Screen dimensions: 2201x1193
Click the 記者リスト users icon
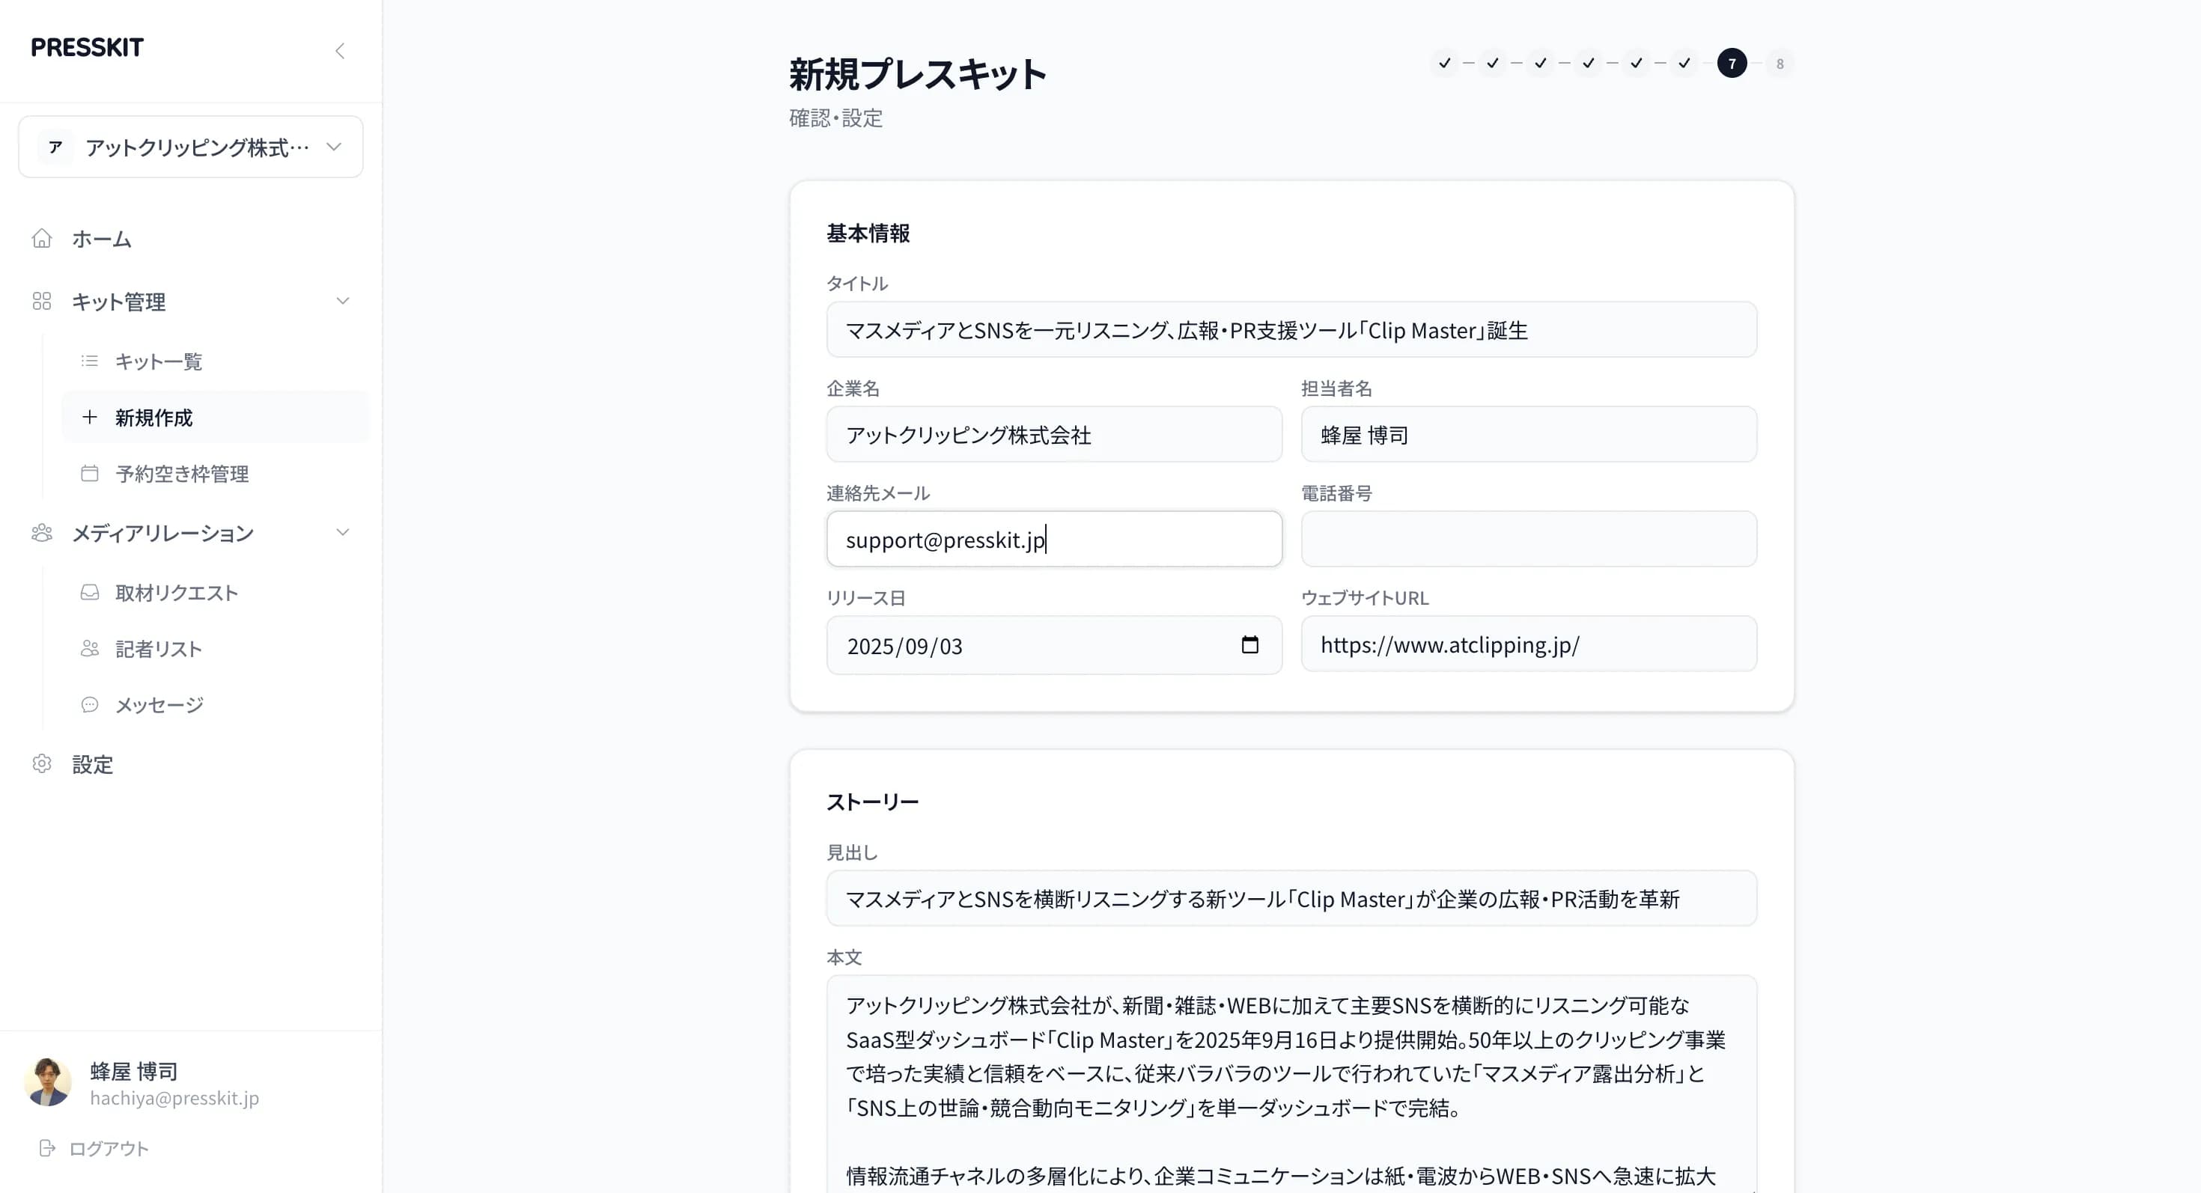point(90,649)
